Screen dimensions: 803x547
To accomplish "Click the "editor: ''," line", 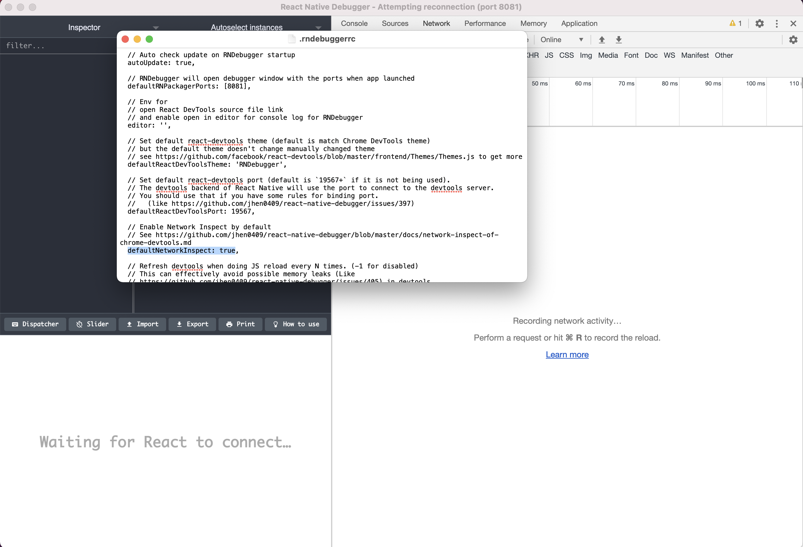I will click(x=149, y=125).
